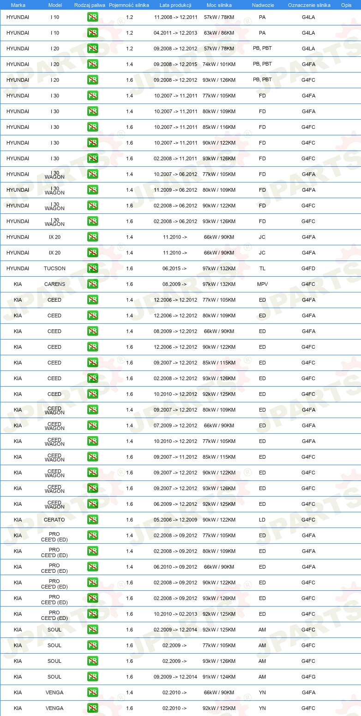361x716 pixels.
Task: Select fuel icon in Kia Soul 77kW row
Action: [x=92, y=645]
